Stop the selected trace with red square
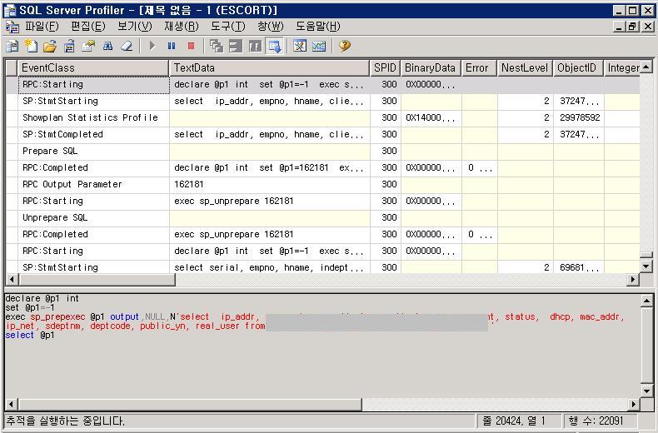 (192, 46)
